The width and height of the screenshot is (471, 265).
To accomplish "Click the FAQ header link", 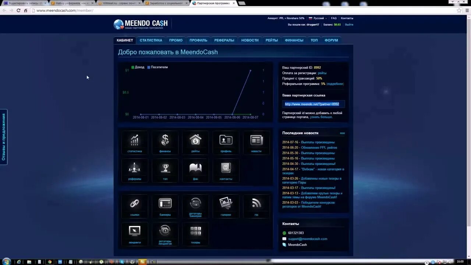I will (x=334, y=18).
